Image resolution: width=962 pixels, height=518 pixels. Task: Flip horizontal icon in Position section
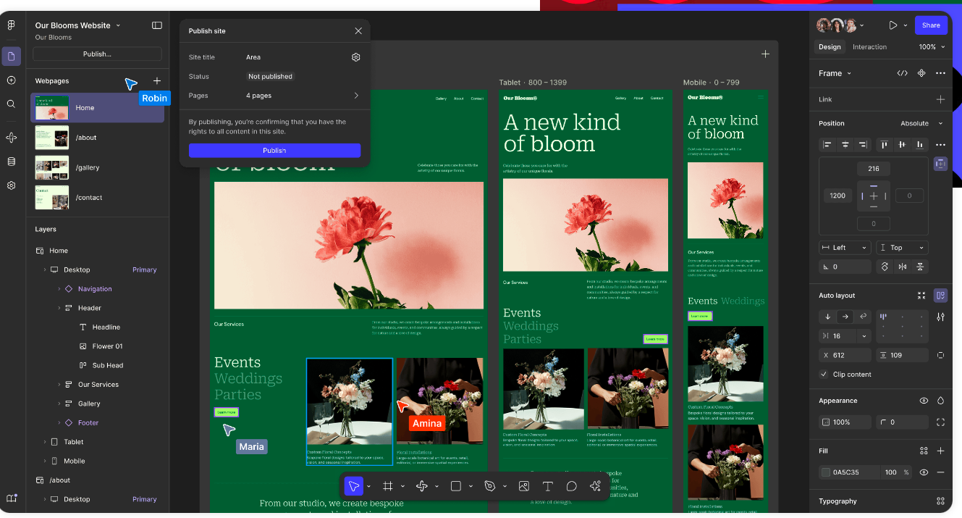pos(902,267)
